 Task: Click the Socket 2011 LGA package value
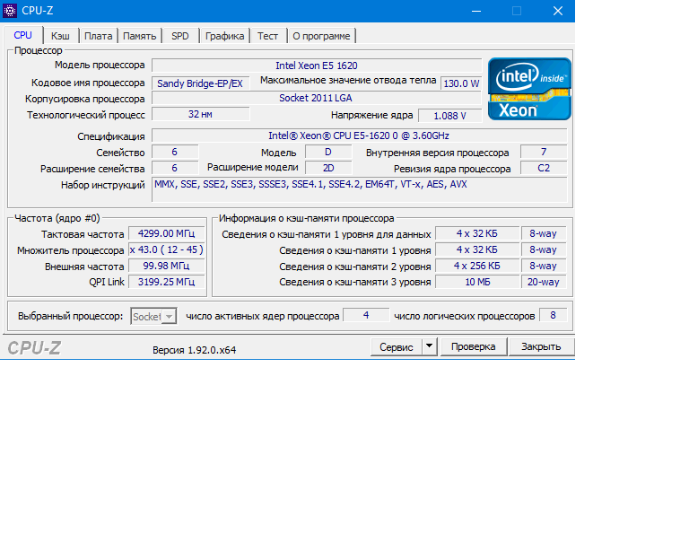316,98
